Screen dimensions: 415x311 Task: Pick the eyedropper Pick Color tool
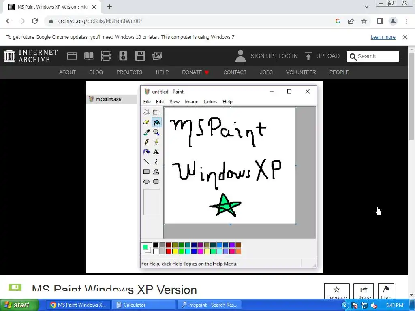[146, 132]
